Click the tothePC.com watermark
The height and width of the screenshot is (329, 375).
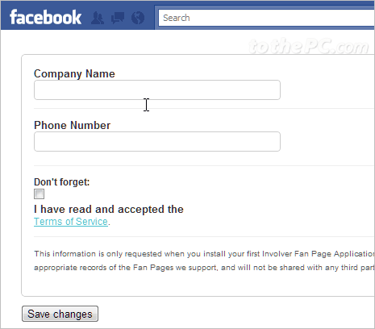click(x=308, y=47)
